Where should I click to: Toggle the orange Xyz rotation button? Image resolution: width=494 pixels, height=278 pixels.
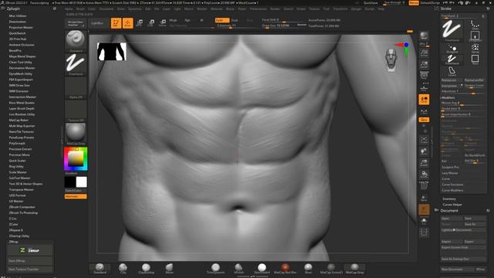pyautogui.click(x=424, y=120)
